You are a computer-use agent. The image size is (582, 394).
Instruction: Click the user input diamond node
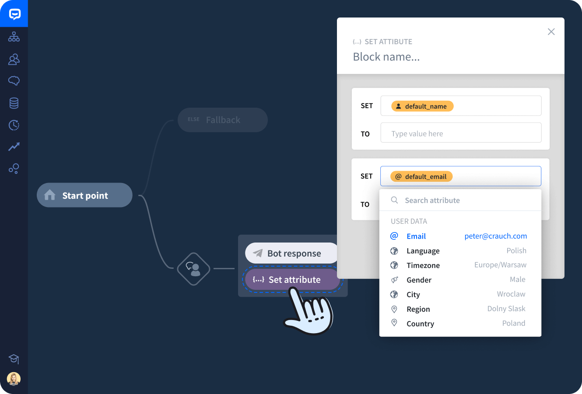(193, 269)
